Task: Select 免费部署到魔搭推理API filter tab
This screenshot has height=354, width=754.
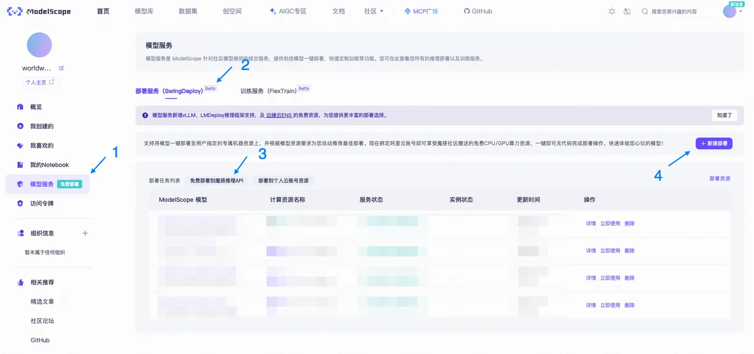Action: click(217, 181)
